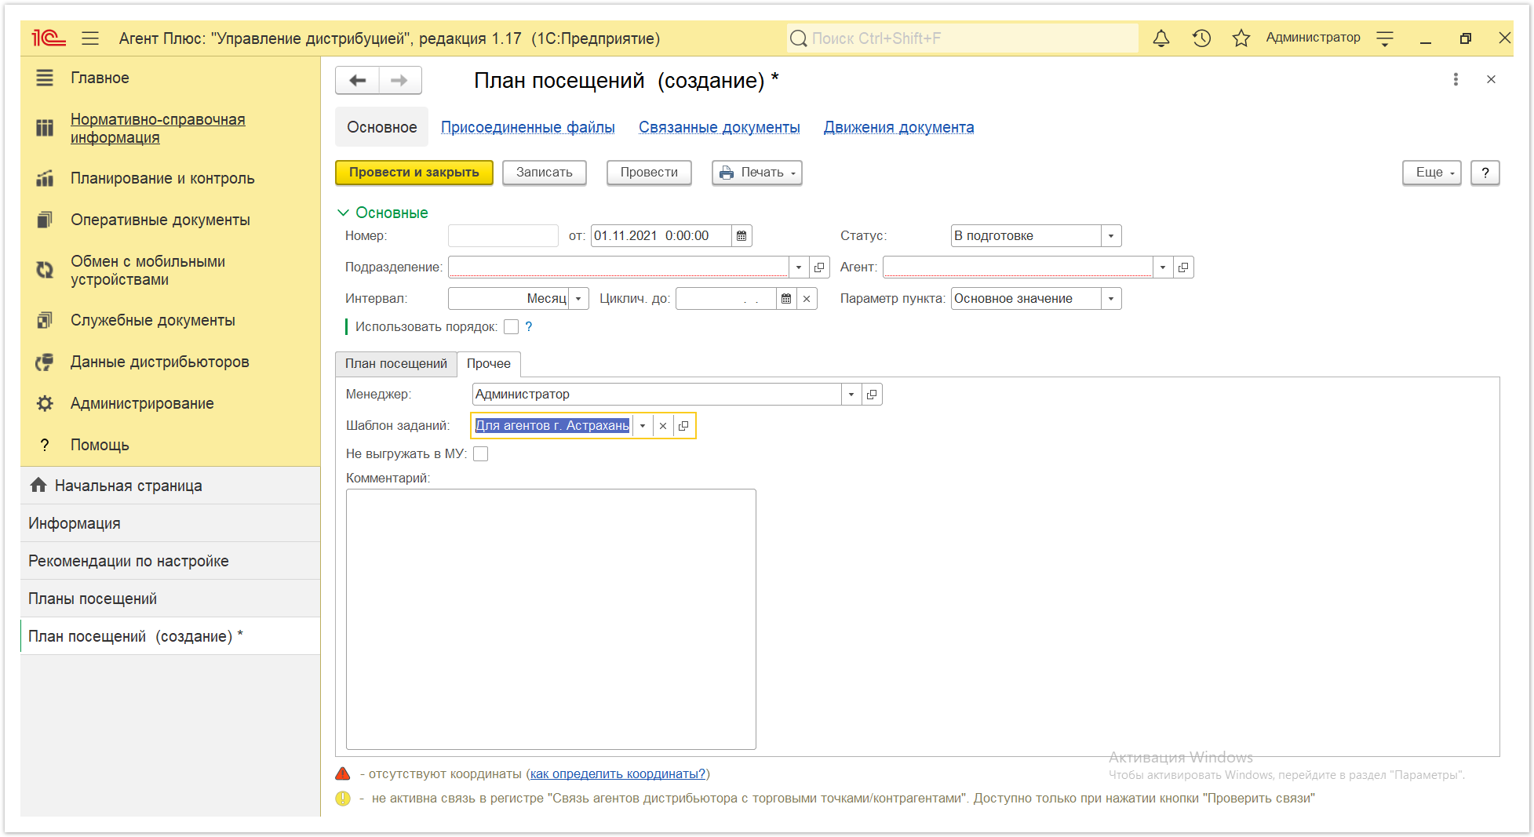Viewport: 1534px width, 837px height.
Task: Clear the Шаблон заданий value
Action: pos(663,425)
